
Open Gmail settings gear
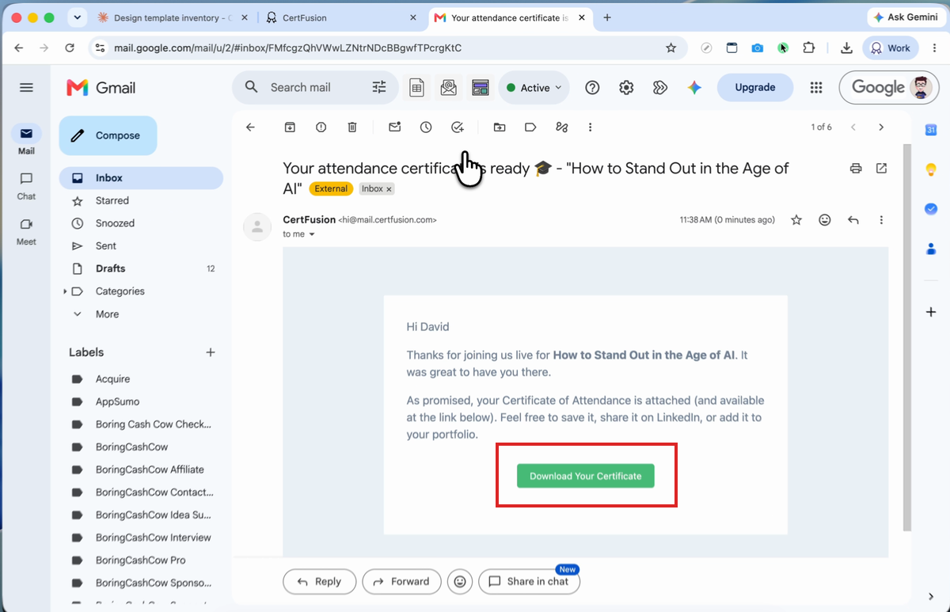click(626, 88)
